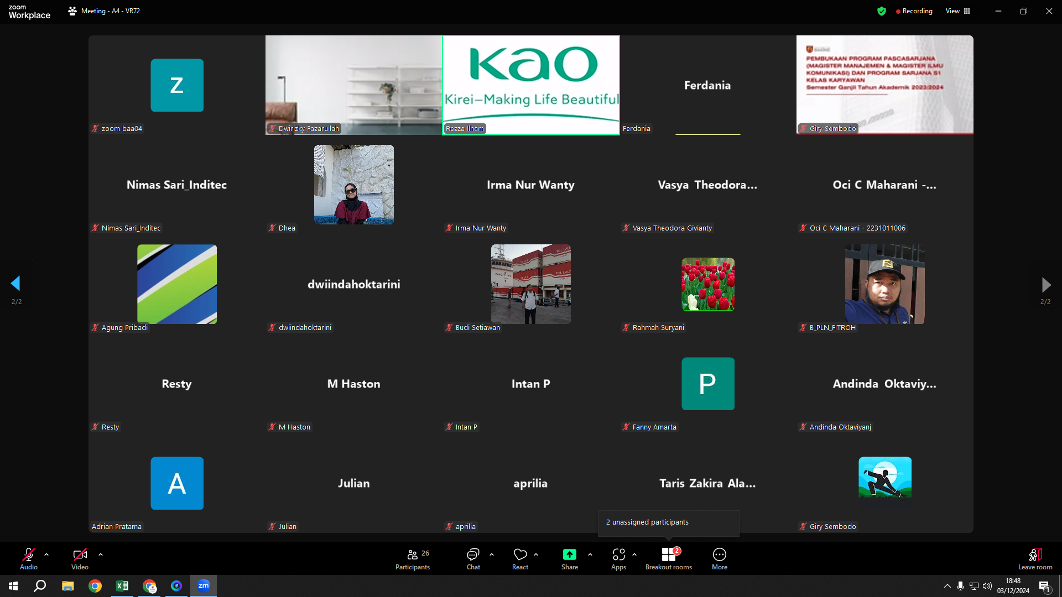
Task: Unmute microphone with Audio button
Action: [29, 559]
